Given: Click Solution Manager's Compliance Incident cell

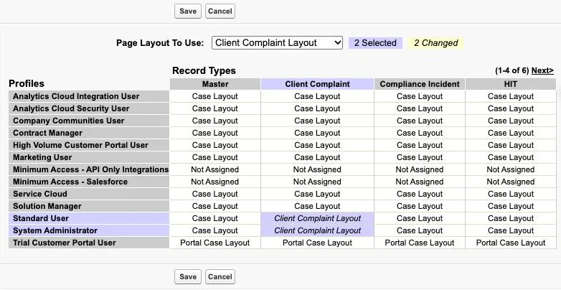Looking at the screenshot, I should point(420,206).
